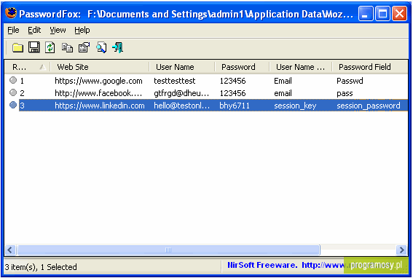
Task: Click the user name starting hello@testonl
Action: tap(182, 106)
